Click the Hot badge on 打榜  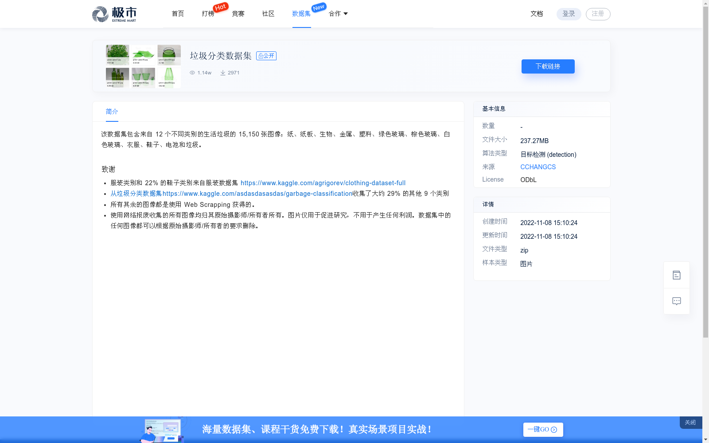click(x=221, y=7)
